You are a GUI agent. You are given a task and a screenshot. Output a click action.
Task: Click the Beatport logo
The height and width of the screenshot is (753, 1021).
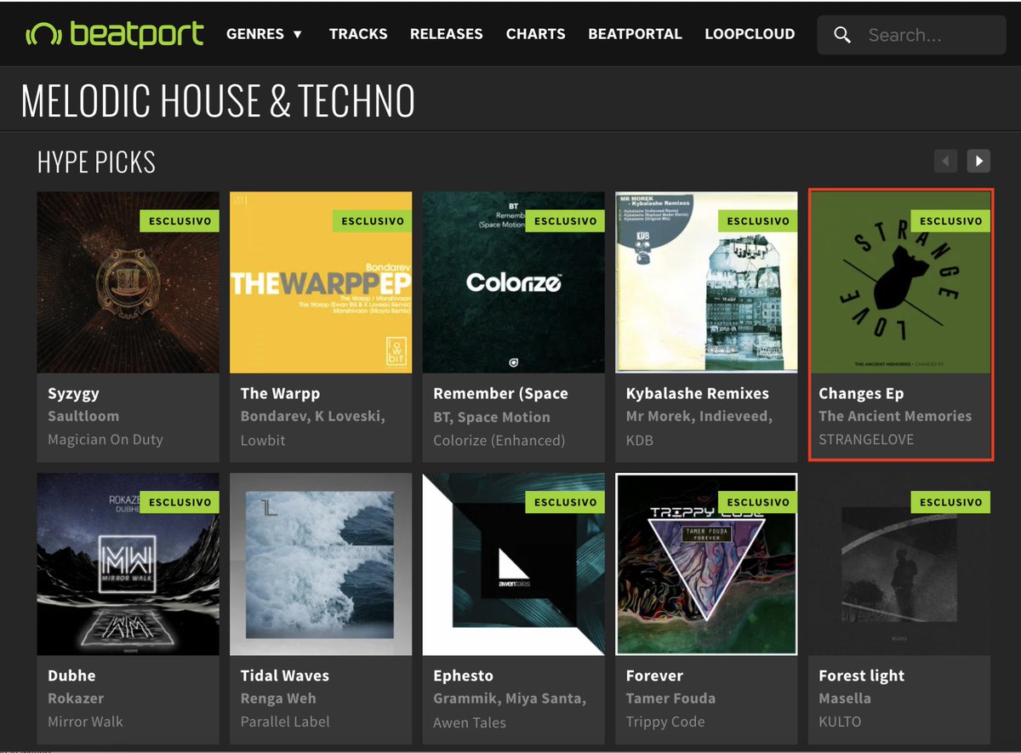point(115,34)
